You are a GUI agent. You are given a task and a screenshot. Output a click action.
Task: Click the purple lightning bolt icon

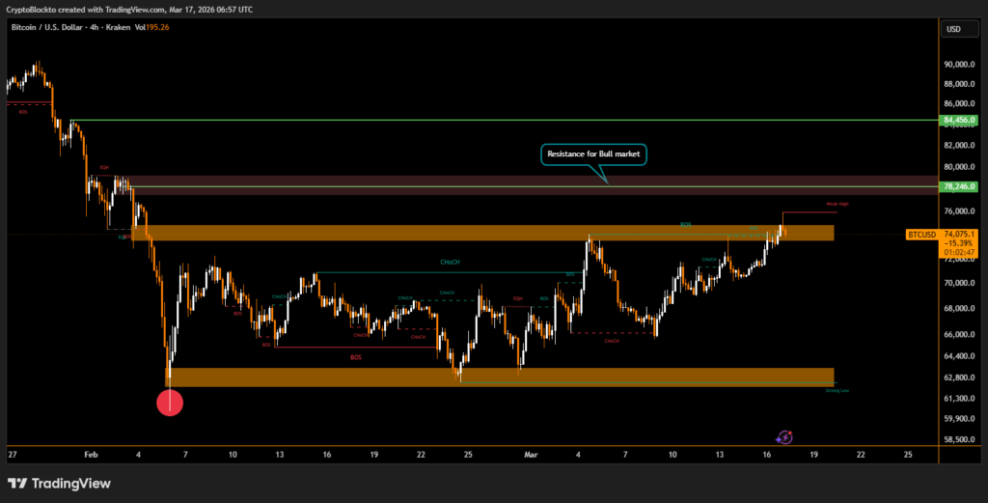click(785, 437)
